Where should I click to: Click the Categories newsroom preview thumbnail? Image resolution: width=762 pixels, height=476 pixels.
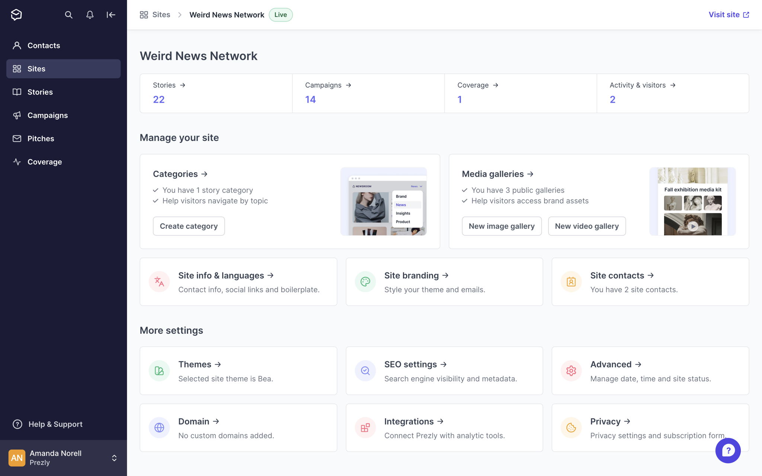pos(383,201)
